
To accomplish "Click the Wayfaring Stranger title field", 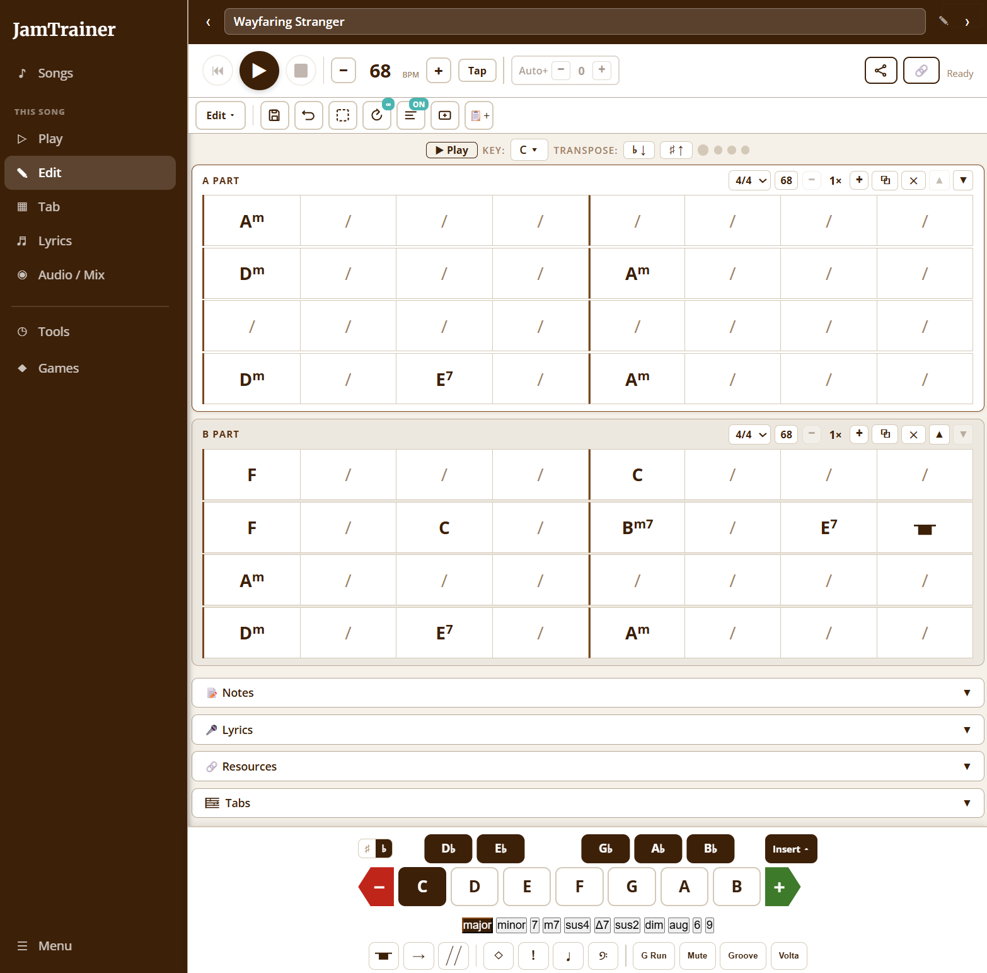I will 575,21.
